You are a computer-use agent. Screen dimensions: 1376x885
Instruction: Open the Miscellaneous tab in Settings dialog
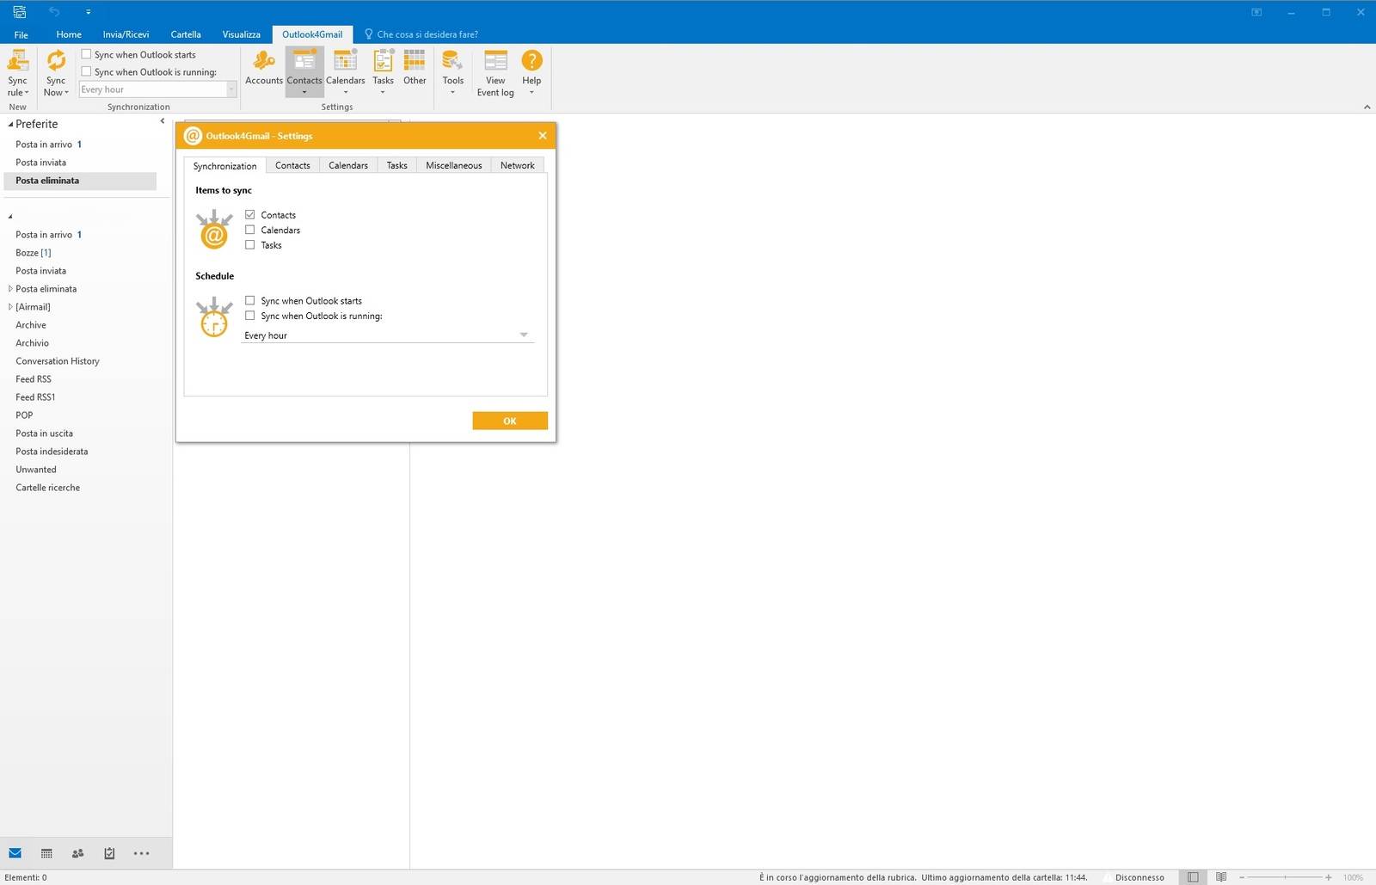click(x=454, y=165)
